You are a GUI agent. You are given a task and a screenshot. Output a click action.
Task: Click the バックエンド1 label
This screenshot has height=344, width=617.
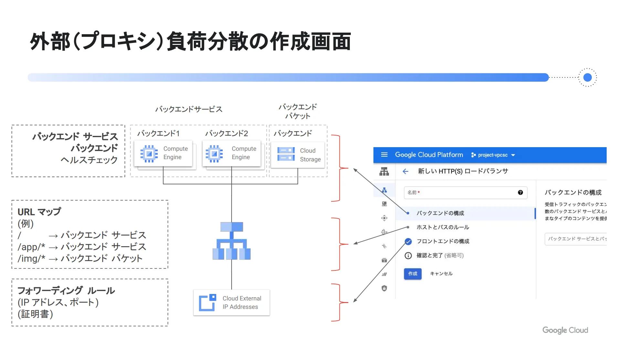[x=158, y=133]
